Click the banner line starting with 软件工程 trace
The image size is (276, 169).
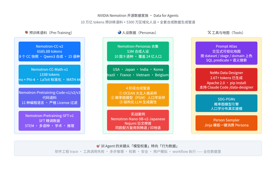coord(138,151)
